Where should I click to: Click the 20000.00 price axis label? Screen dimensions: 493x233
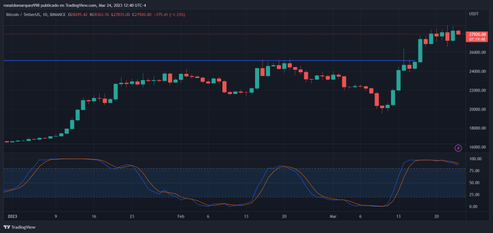point(478,109)
